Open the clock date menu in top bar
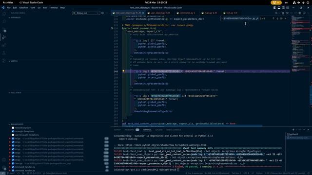 click(156, 2)
